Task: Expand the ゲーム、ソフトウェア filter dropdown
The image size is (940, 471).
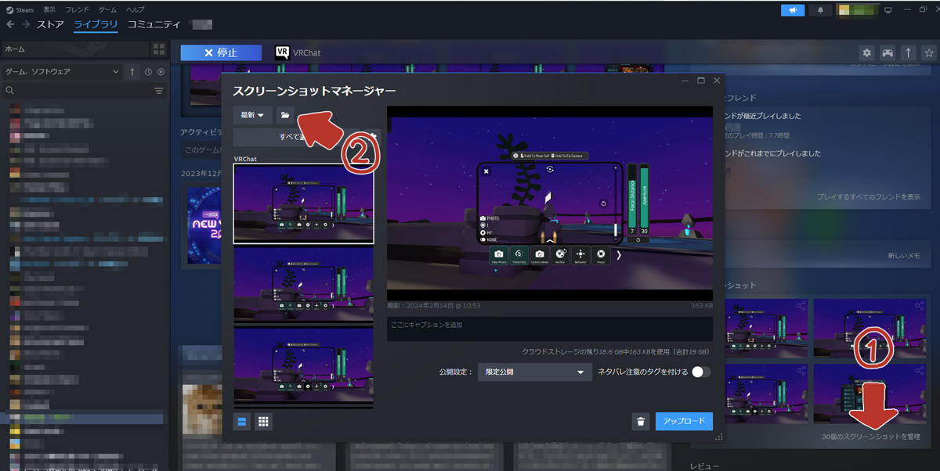Action: coord(63,72)
